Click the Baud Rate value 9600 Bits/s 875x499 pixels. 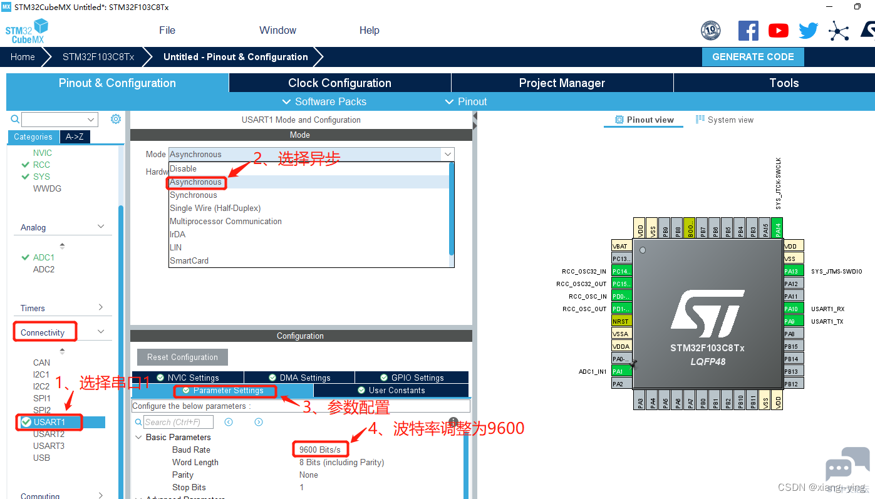320,450
